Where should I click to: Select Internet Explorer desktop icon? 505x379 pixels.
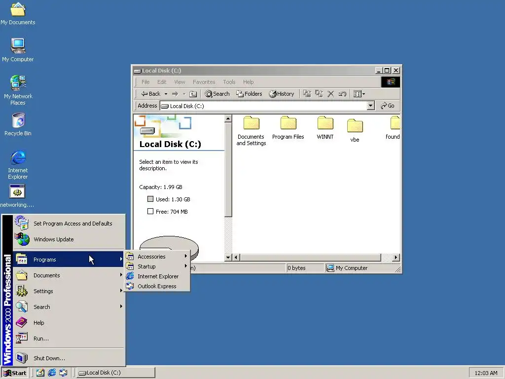tap(18, 165)
